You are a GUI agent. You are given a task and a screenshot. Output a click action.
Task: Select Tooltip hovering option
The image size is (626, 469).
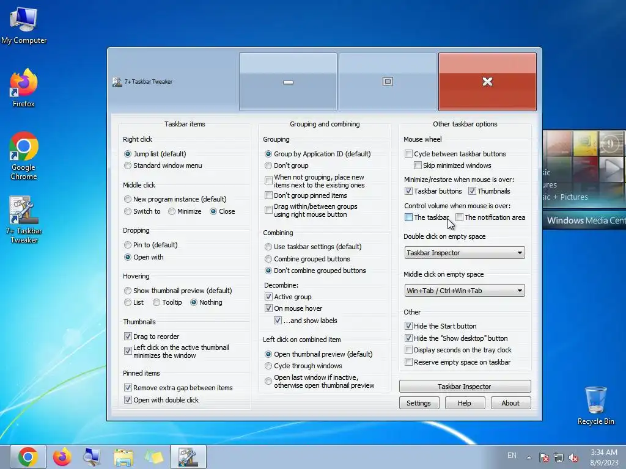tap(168, 302)
